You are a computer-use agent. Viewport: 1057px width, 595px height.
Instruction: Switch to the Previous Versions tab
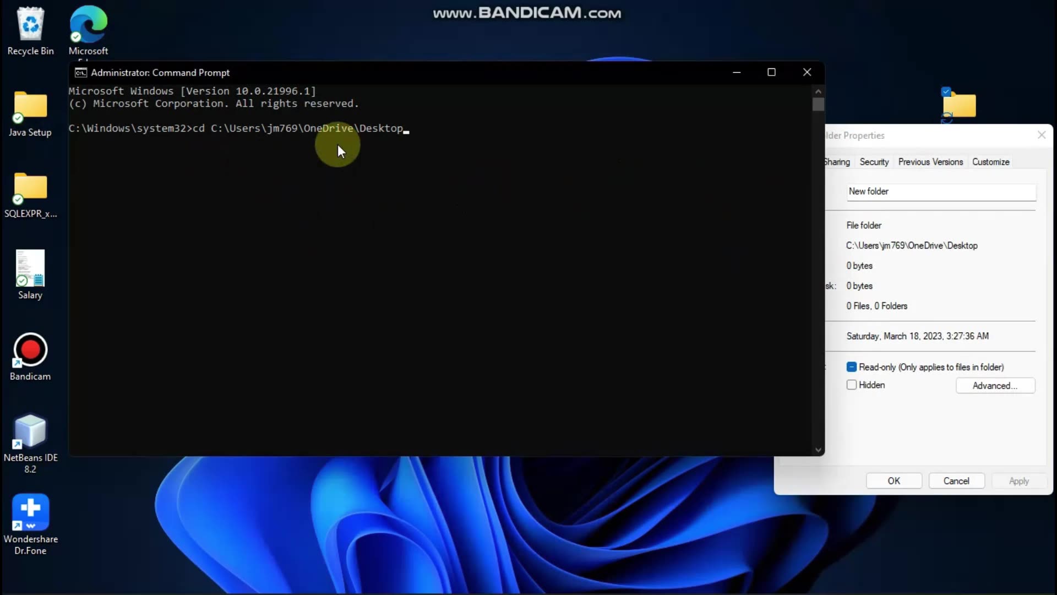(x=930, y=162)
